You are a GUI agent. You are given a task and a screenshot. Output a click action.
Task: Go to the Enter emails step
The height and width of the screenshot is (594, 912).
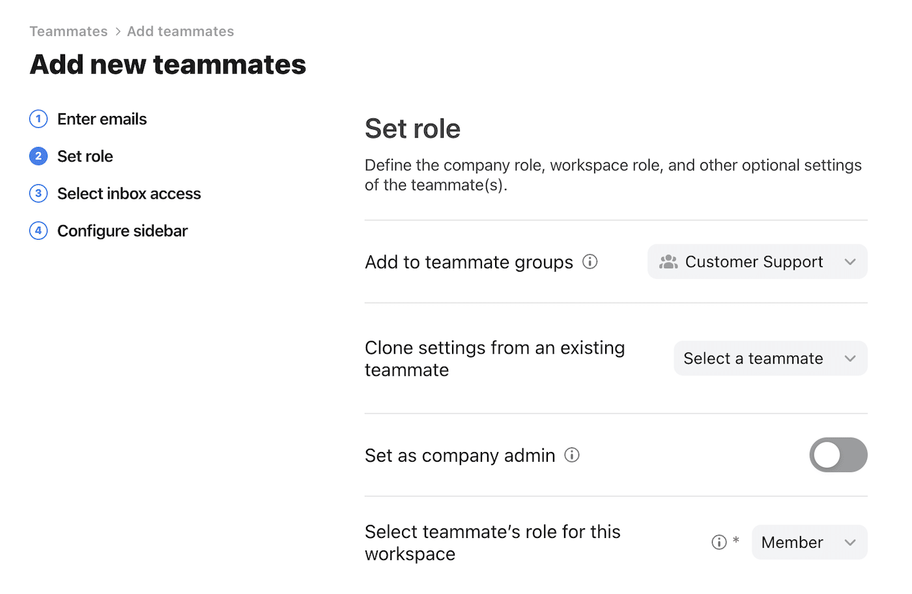(x=102, y=119)
